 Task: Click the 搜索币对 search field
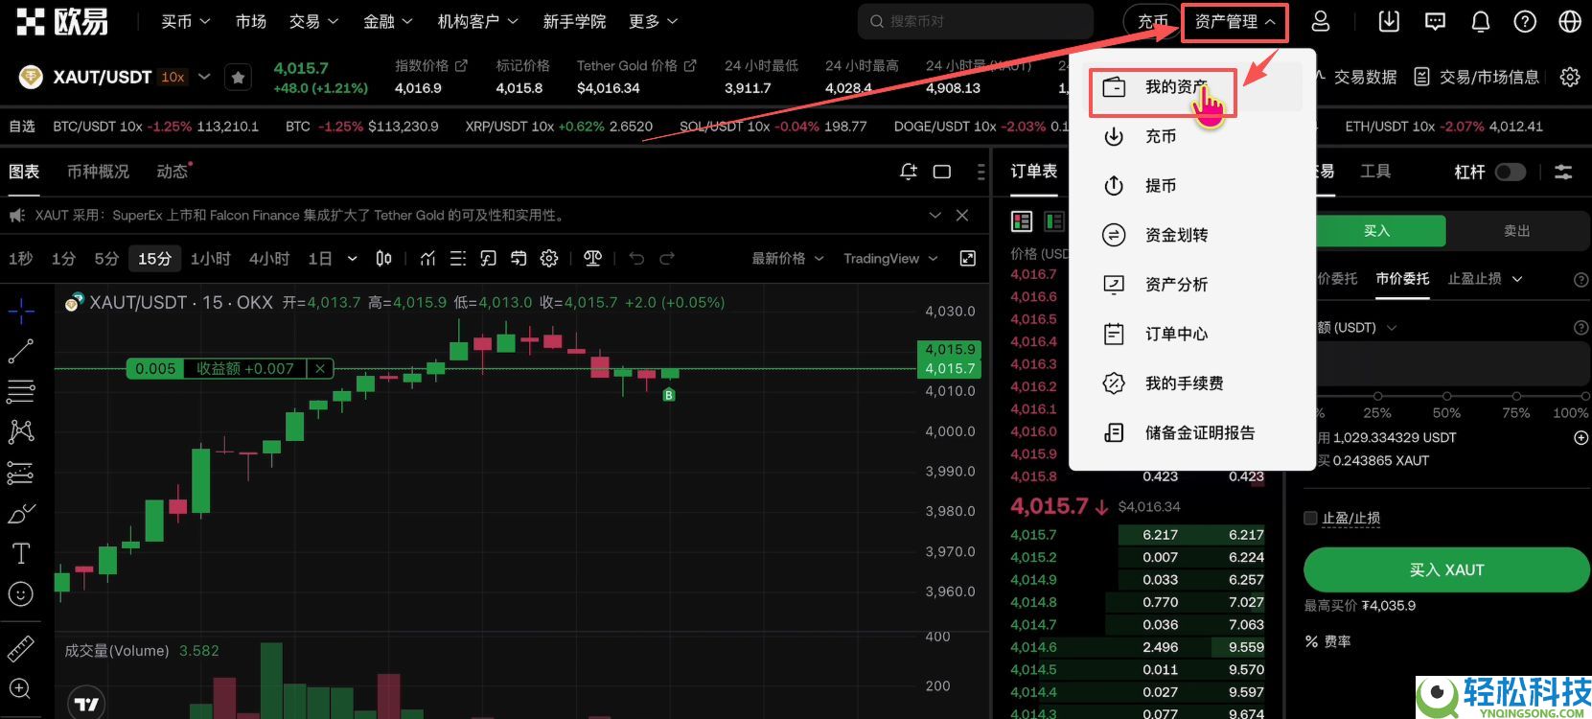976,21
